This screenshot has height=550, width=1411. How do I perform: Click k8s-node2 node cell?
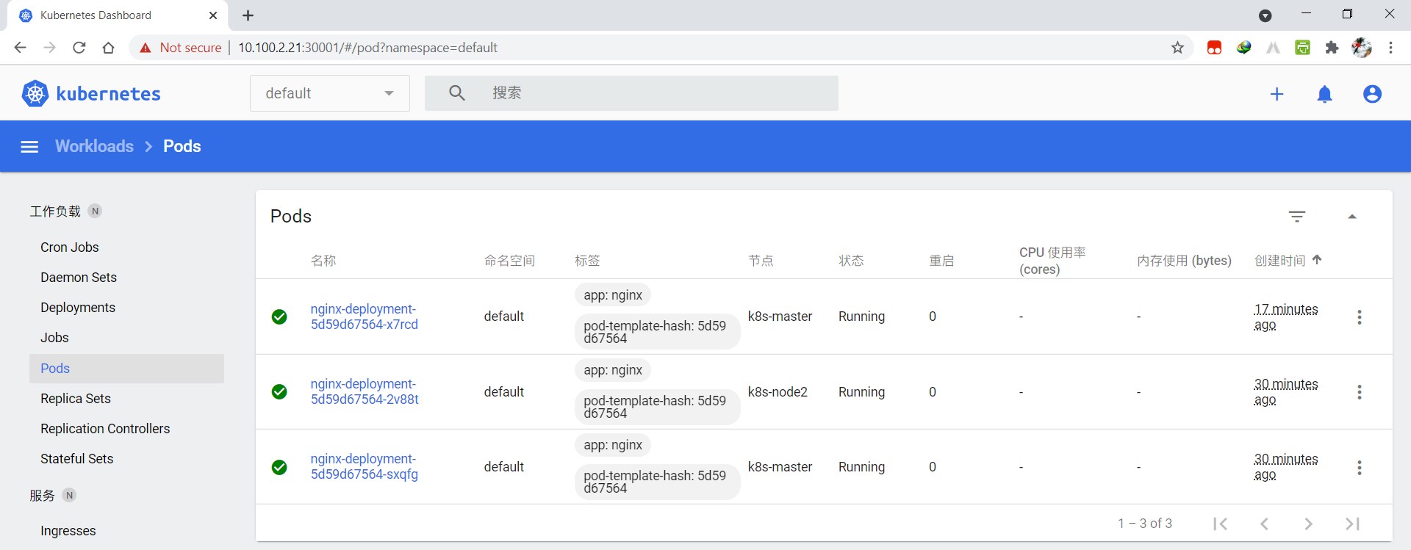pos(778,392)
